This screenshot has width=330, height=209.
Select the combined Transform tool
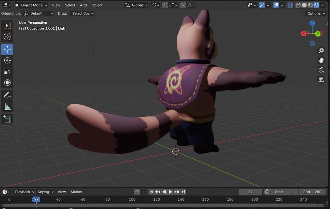(x=7, y=83)
